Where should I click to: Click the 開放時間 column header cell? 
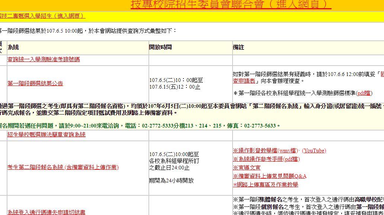point(160,47)
